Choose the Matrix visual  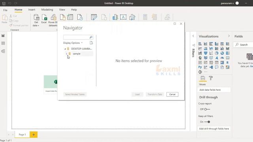tap(222, 63)
